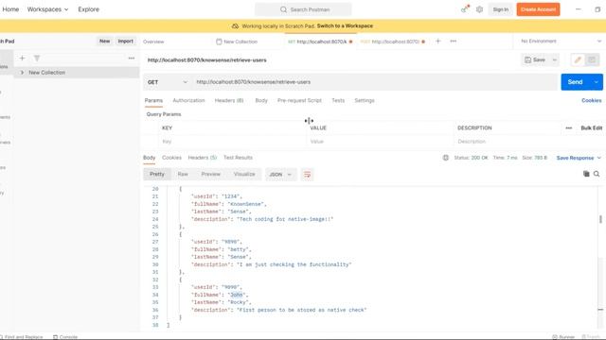Select the Test Results tab
This screenshot has width=606, height=340.
click(238, 158)
